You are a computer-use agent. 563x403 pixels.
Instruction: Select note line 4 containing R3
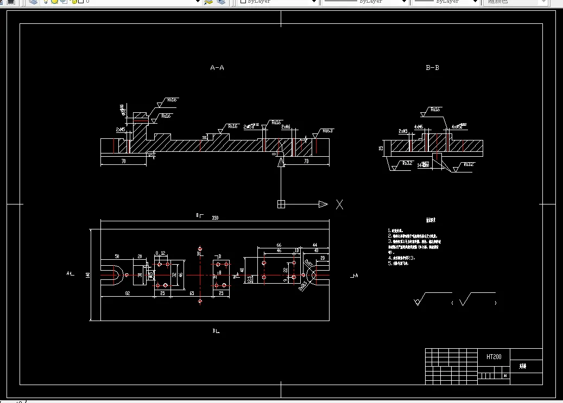click(401, 258)
